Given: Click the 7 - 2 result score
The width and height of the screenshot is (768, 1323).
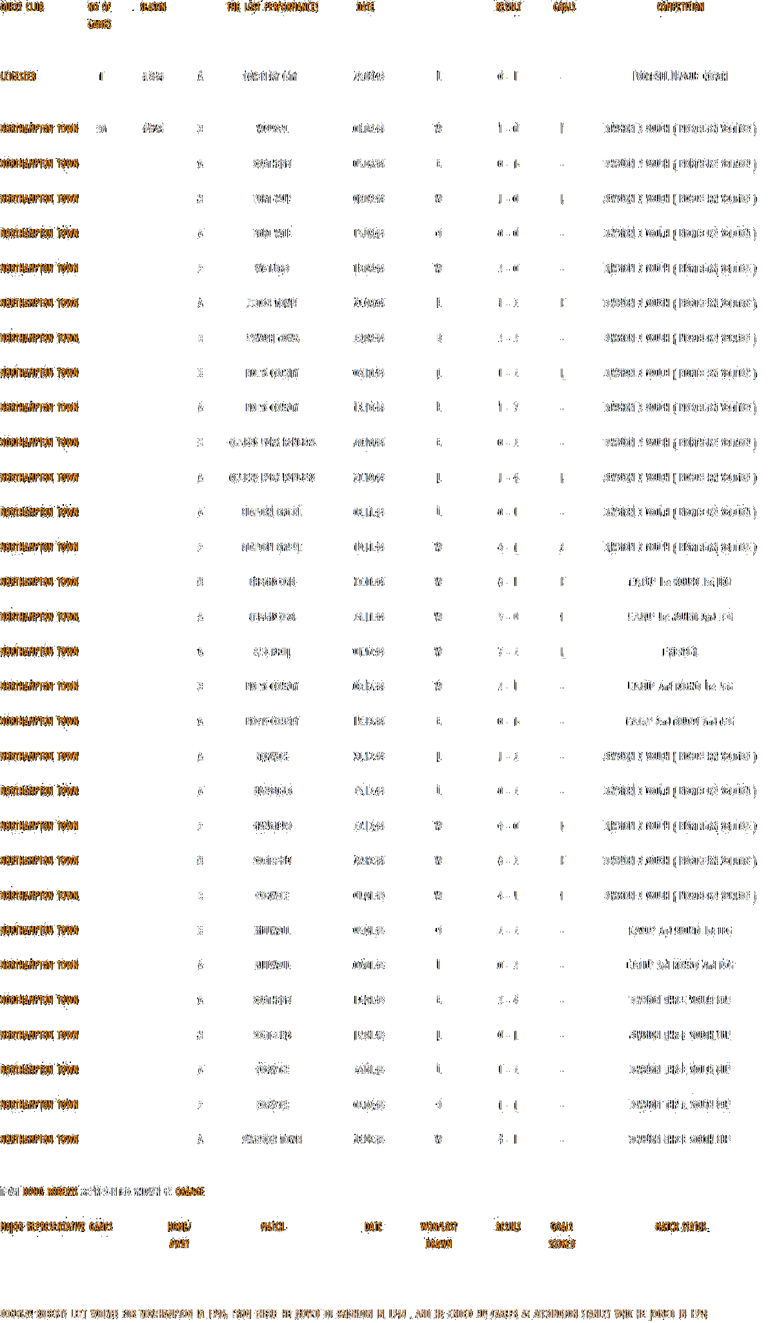Looking at the screenshot, I should coord(508,652).
